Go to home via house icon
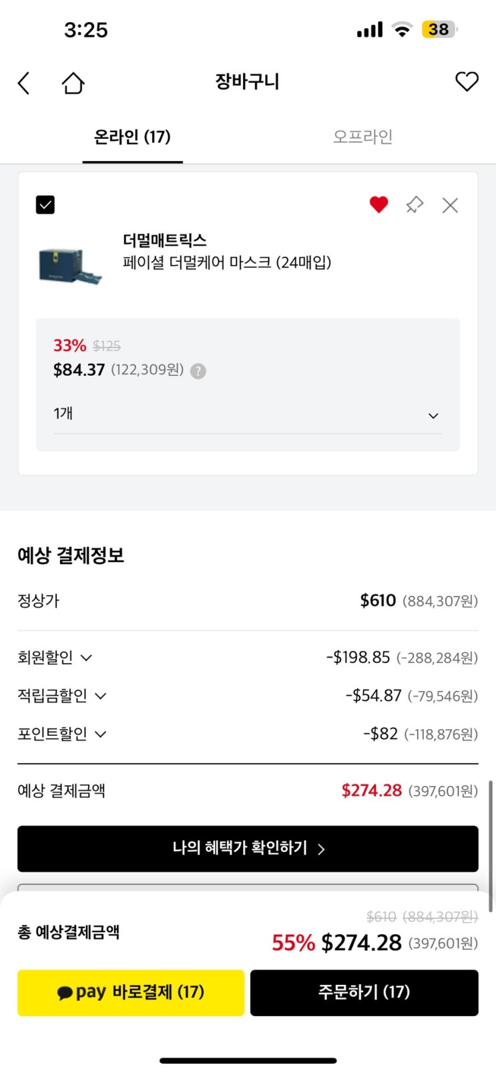496x1073 pixels. (73, 83)
